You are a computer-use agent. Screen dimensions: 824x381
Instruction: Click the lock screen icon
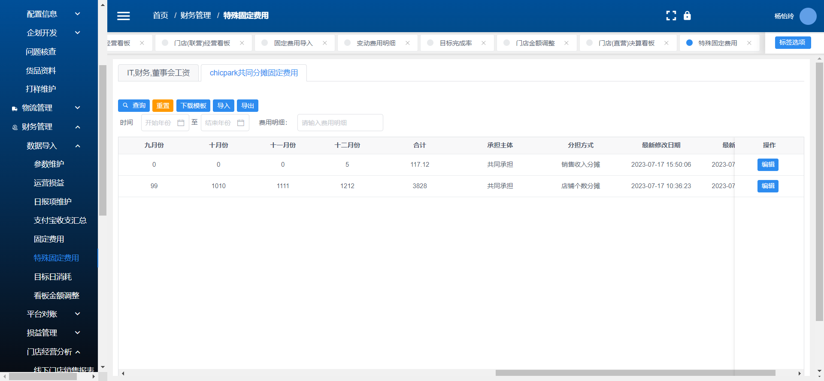coord(687,16)
